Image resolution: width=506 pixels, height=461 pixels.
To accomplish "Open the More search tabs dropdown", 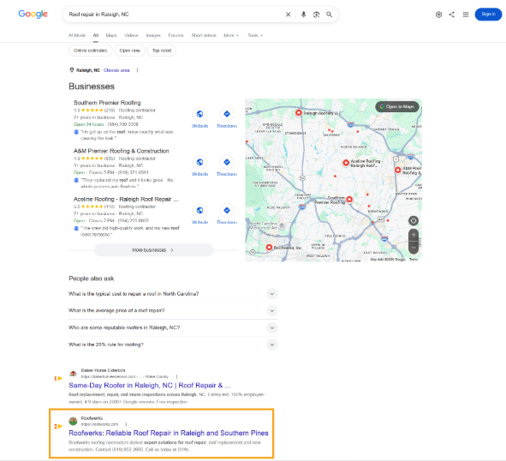I will 231,35.
